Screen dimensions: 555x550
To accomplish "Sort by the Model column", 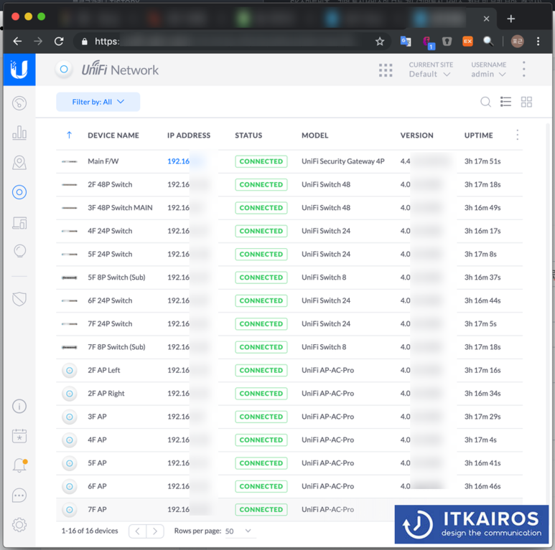I will point(314,136).
